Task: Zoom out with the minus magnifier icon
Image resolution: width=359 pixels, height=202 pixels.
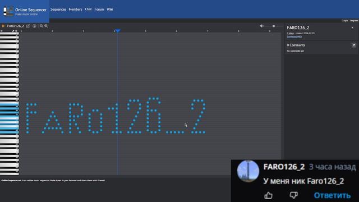Action: [x=41, y=26]
